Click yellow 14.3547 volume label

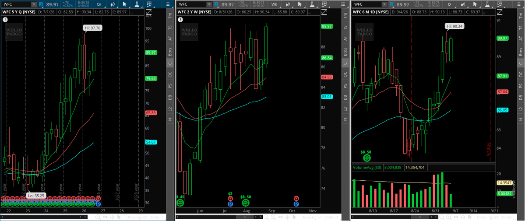[x=505, y=183]
